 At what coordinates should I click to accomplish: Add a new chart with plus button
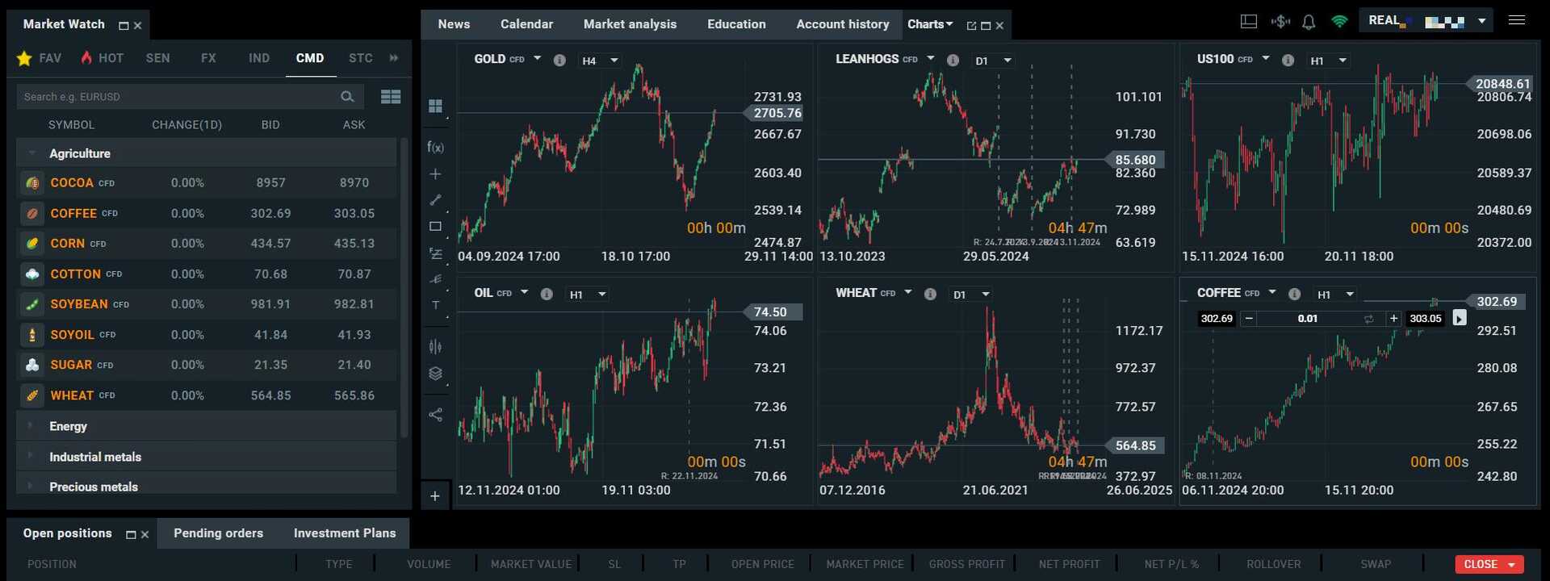(x=435, y=496)
